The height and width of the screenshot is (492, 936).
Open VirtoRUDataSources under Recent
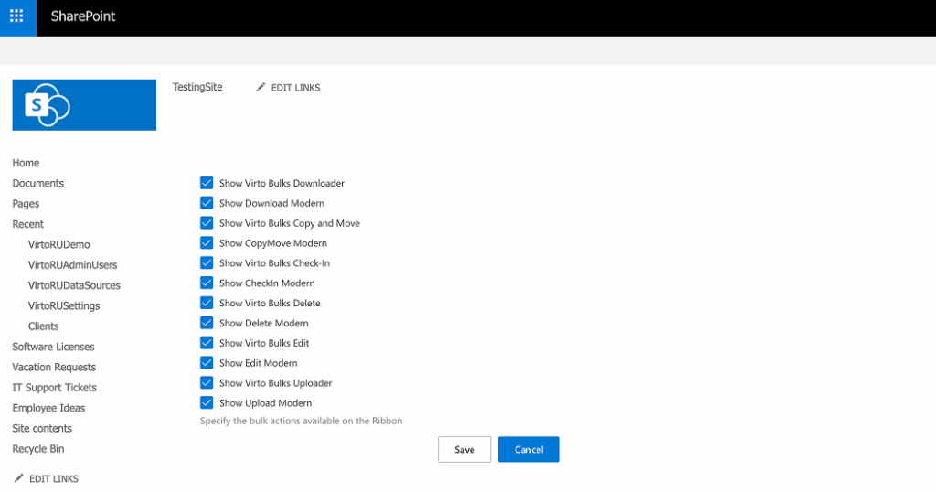(74, 285)
